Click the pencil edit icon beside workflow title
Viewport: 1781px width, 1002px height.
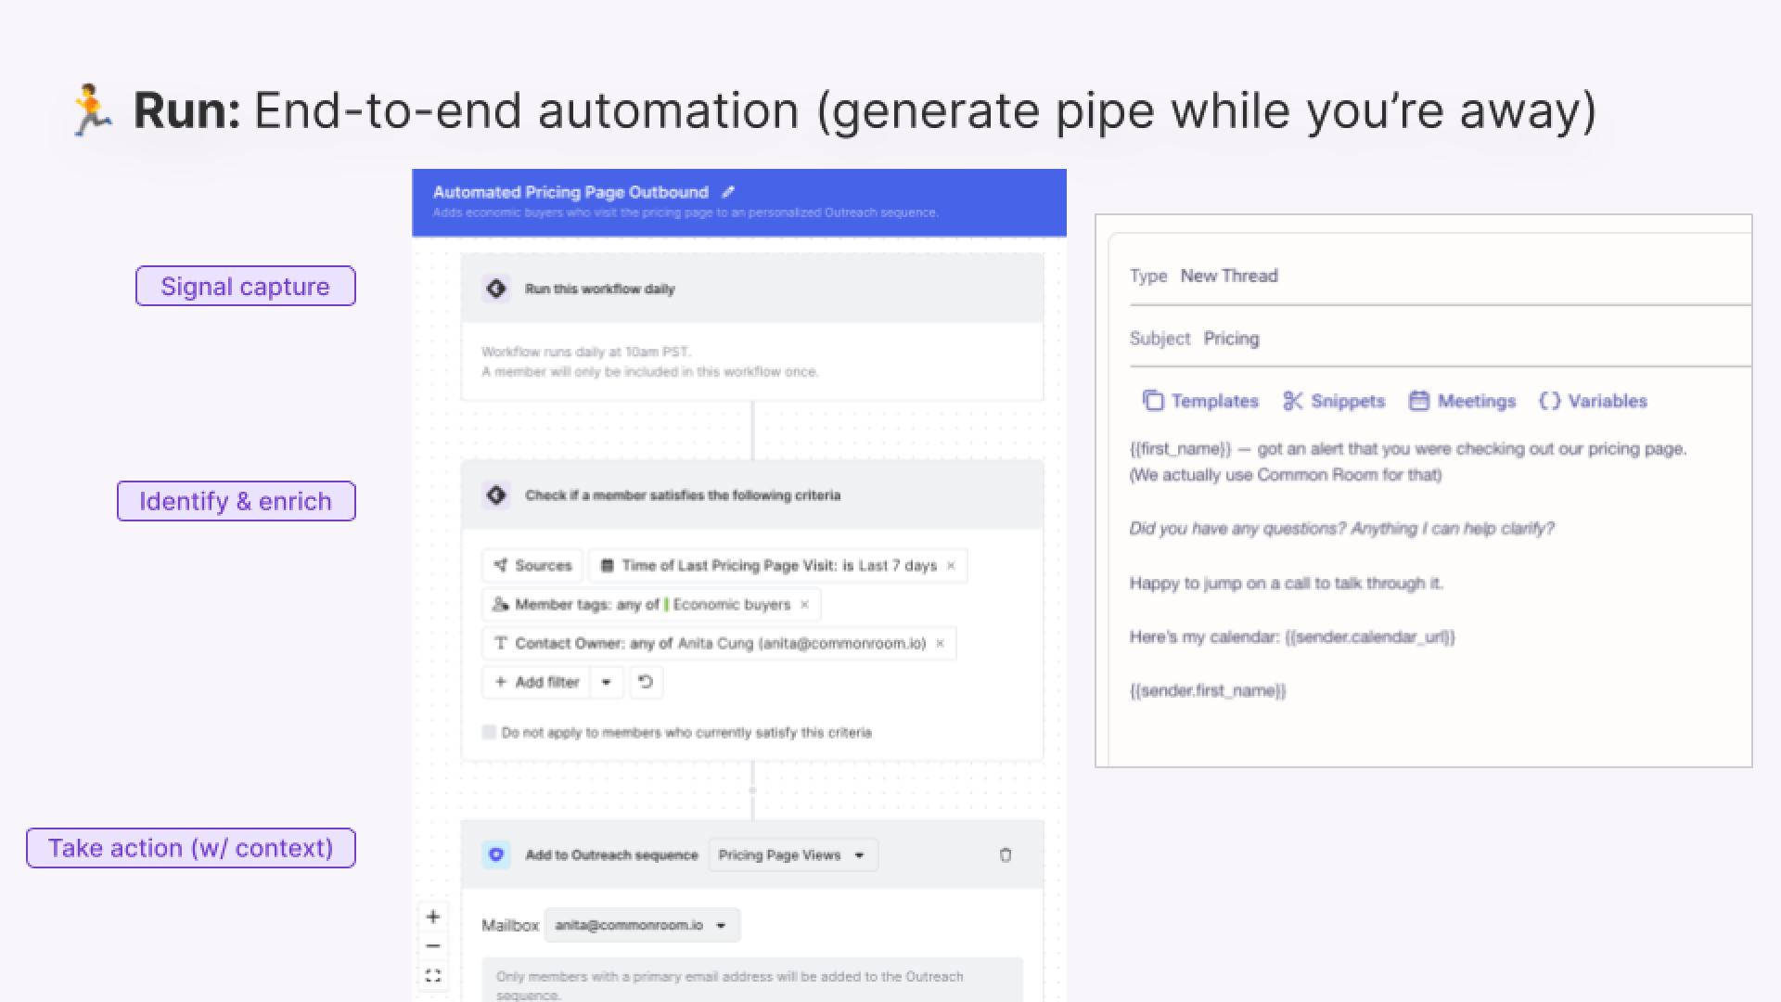[728, 192]
